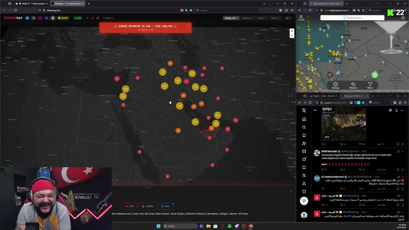
Task: Zoom in on the StrikeMap map
Action: point(292,31)
